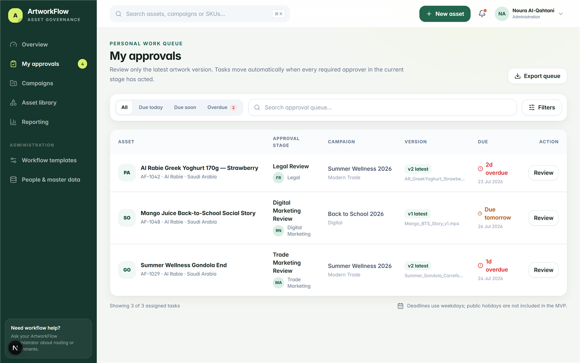Navigate to Campaigns
The image size is (580, 363).
(x=48, y=83)
